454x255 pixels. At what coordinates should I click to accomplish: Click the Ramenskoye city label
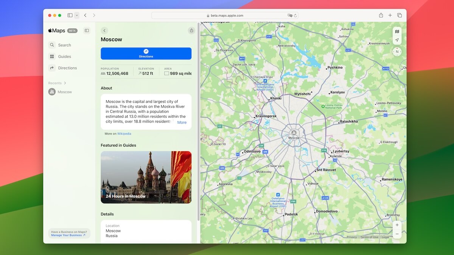392,179
